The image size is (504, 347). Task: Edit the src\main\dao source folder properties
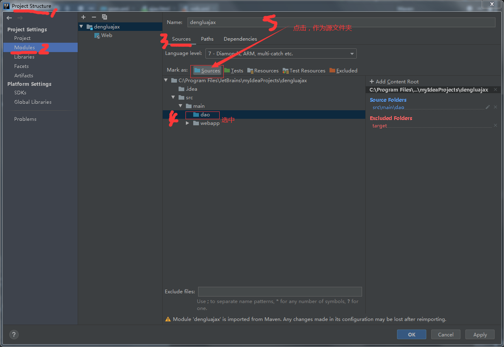[488, 107]
